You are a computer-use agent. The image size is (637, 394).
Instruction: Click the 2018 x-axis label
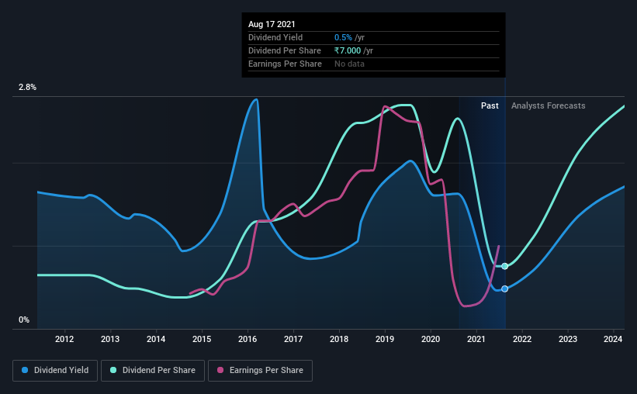coord(339,339)
